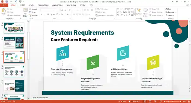Viewport: 191px width, 103px height.
Task: Copy the selection
Action: point(10,12)
